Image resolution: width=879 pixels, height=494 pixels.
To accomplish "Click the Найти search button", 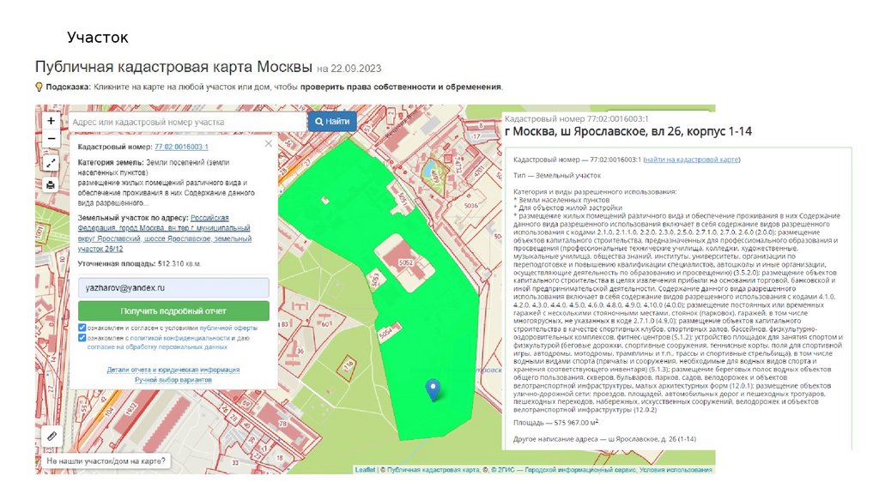I will click(332, 122).
